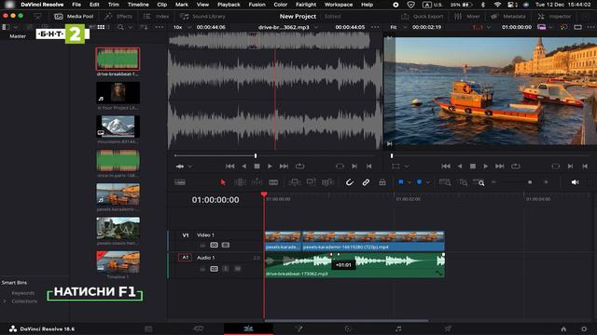This screenshot has height=335, width=597.
Task: Open the Fairlight menu
Action: [x=306, y=5]
